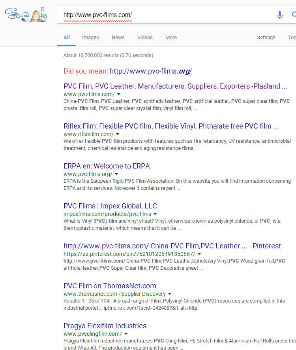Click the suggested pvc-films.org link

pos(150,71)
